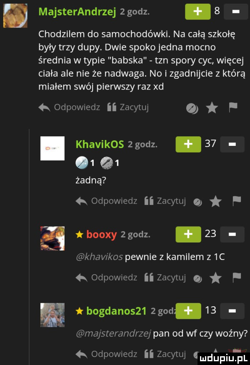Click the KhavikOS username
Viewport: 250px width, 365px height.
[x=100, y=145]
